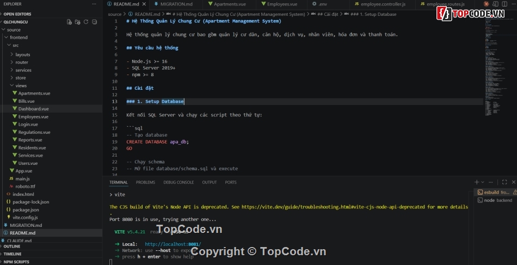The height and width of the screenshot is (265, 517).
Task: Open Bills.vue from the explorer
Action: [26, 101]
